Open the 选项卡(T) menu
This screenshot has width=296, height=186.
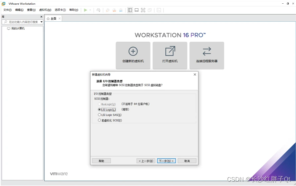(x=60, y=10)
